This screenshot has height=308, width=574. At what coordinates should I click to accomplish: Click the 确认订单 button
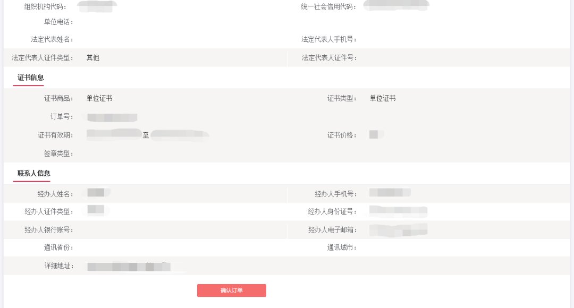[231, 290]
